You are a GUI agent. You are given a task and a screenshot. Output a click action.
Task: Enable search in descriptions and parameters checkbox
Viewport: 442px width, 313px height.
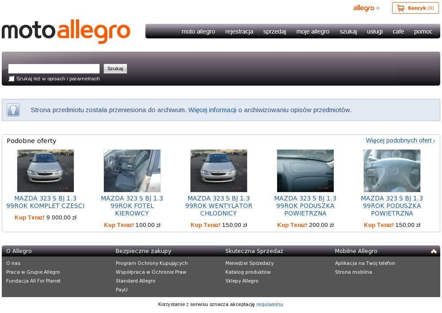tap(11, 79)
